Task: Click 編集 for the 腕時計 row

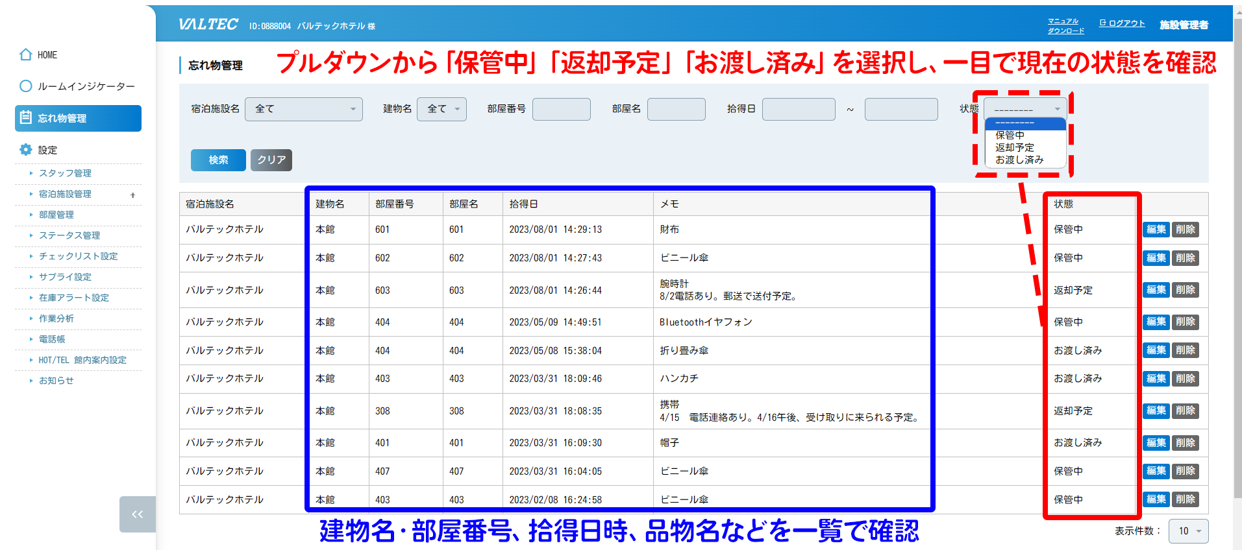Action: pos(1156,290)
